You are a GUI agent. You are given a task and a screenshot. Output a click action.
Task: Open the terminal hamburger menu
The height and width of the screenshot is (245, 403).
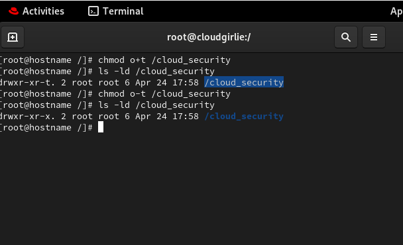374,37
